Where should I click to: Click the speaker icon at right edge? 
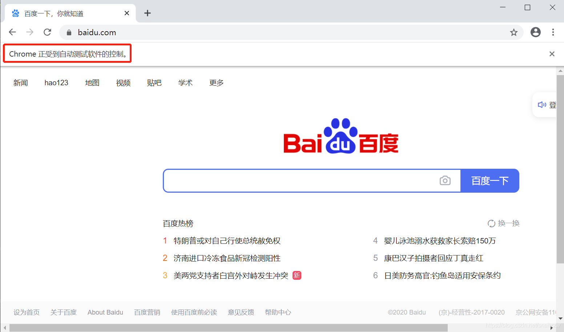click(x=542, y=105)
